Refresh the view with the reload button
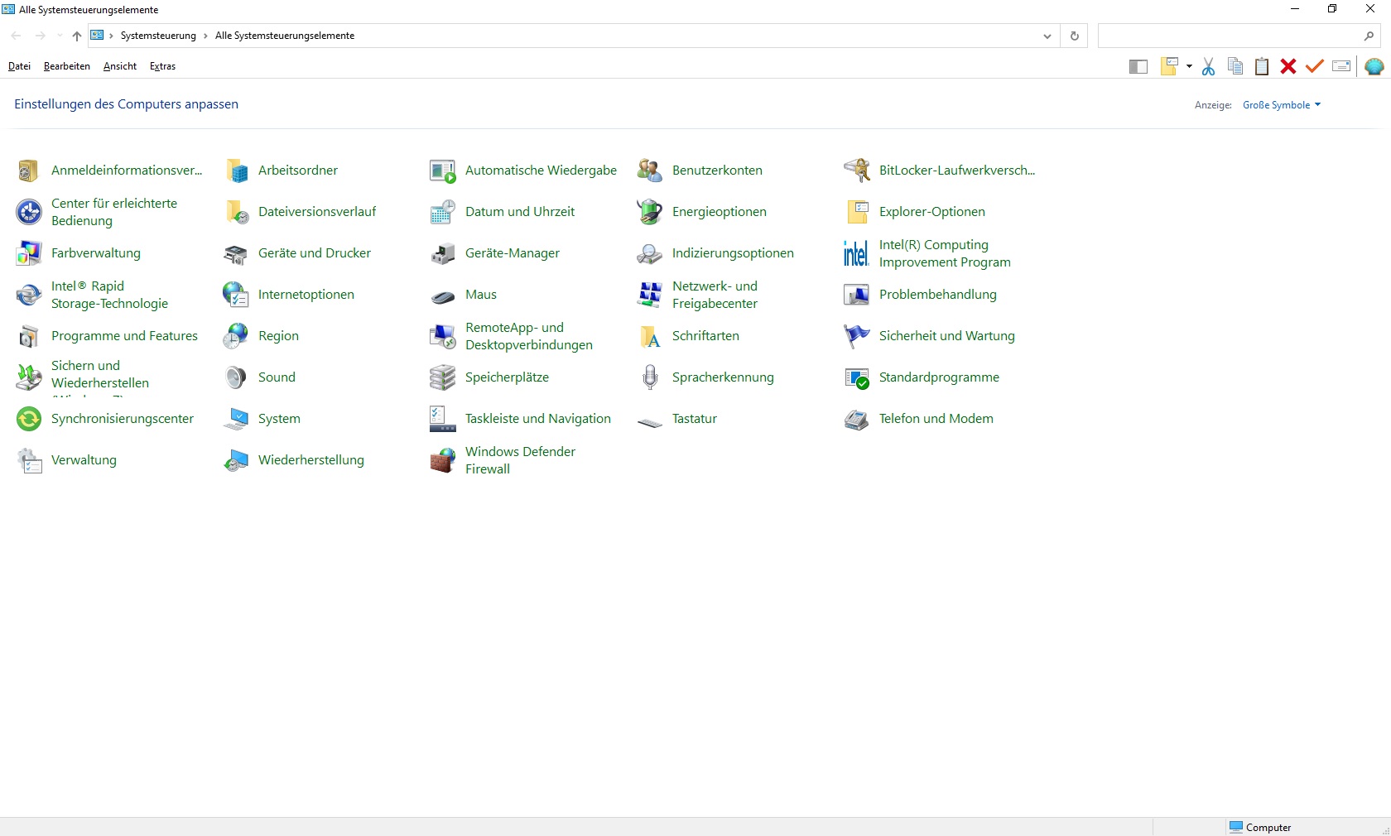1391x836 pixels. point(1075,36)
